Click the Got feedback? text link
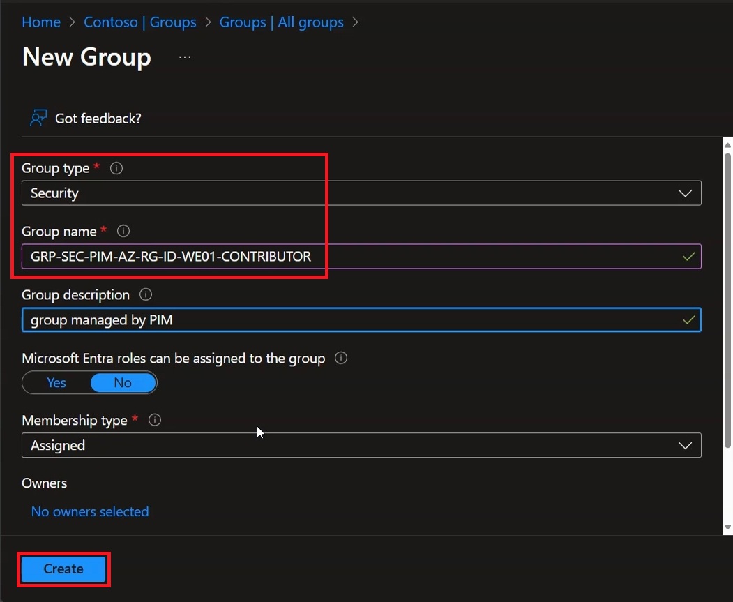 [98, 119]
